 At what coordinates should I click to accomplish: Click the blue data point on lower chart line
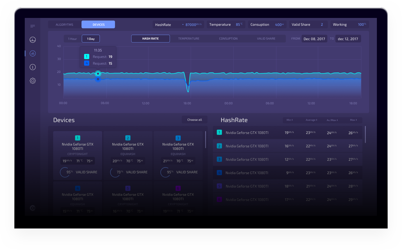(x=98, y=79)
